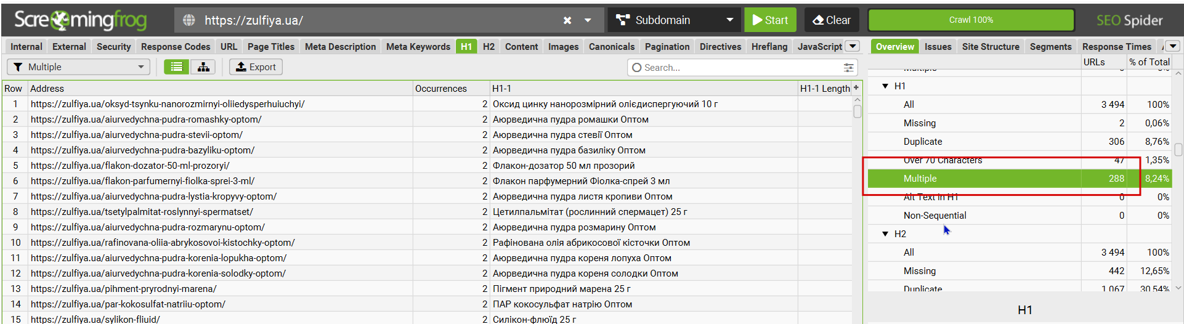The height and width of the screenshot is (324, 1184).
Task: Click the globe icon in URL bar
Action: pos(189,20)
